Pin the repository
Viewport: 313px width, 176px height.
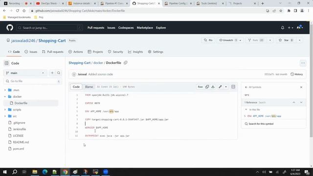pos(208,40)
